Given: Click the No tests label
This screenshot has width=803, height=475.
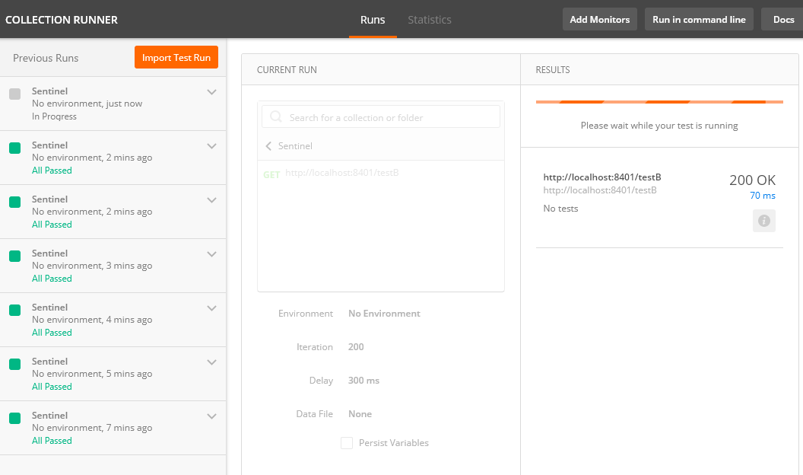Looking at the screenshot, I should pos(560,209).
